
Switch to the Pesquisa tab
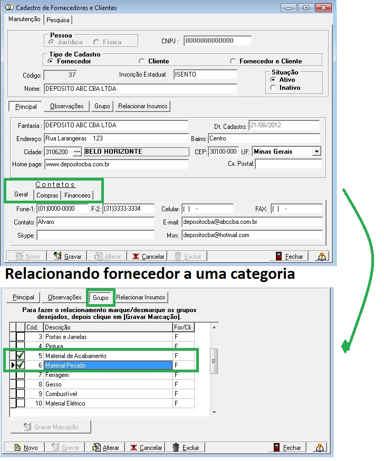coord(58,20)
